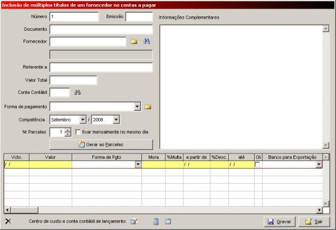Click the até column header
The width and height of the screenshot is (336, 230).
point(241,157)
